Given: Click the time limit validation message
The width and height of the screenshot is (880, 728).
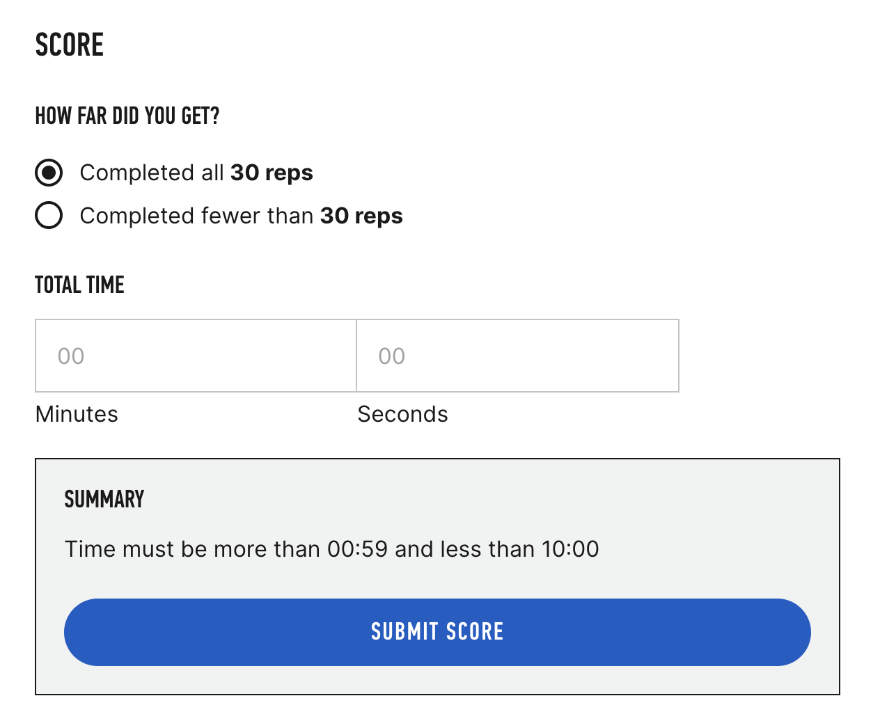Looking at the screenshot, I should (x=331, y=549).
